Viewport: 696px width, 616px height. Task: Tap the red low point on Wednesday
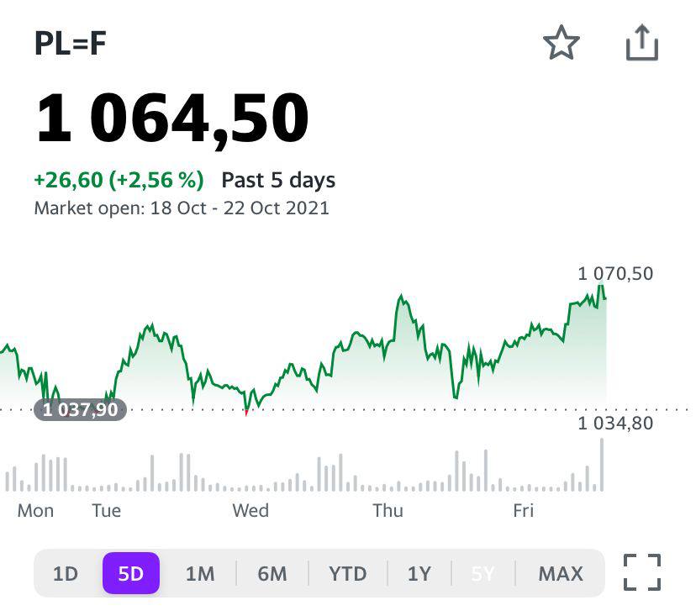click(246, 413)
